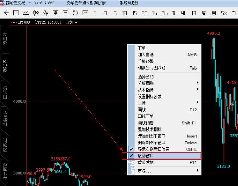Click the refresh circular arrow icon
Screen dimensions: 238x186
click(75, 13)
